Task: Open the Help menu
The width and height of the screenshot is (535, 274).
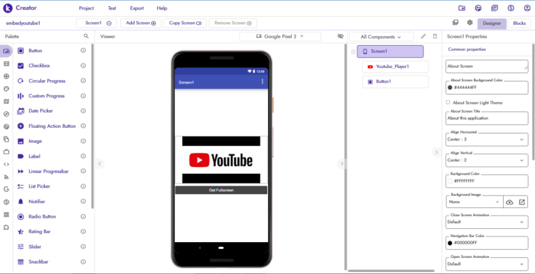Action: point(162,8)
